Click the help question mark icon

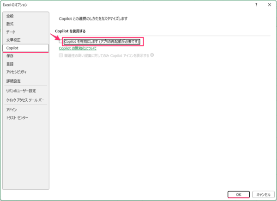pyautogui.click(x=256, y=5)
